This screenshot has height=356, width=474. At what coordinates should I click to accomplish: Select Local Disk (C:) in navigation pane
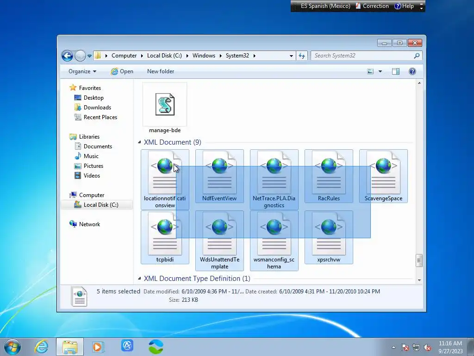click(x=100, y=205)
